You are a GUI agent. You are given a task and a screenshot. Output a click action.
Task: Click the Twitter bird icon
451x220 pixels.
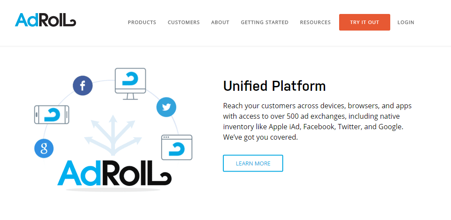click(x=166, y=107)
